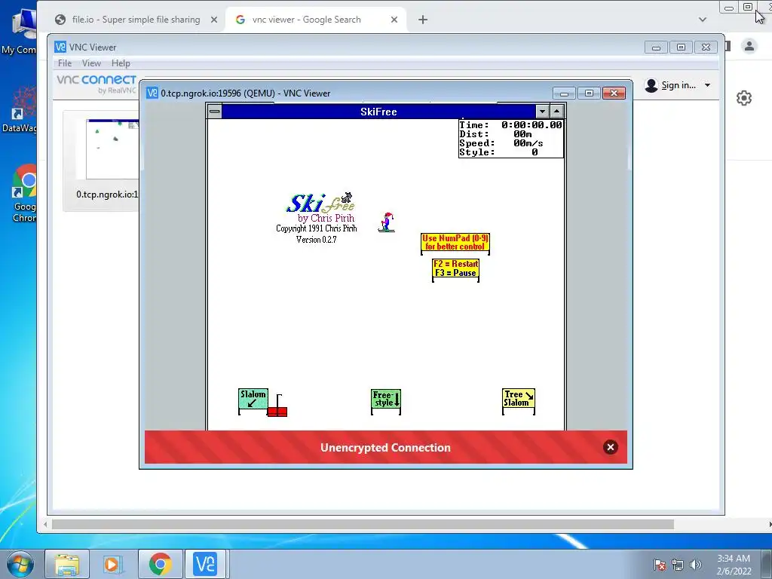The width and height of the screenshot is (772, 579).
Task: Click the SkiFree maximize up-arrow button
Action: [557, 112]
